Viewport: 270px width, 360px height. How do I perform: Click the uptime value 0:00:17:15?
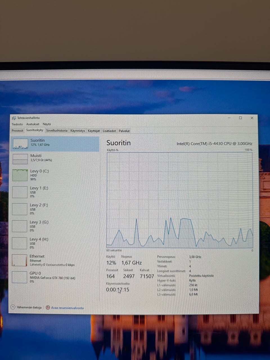(x=118, y=289)
